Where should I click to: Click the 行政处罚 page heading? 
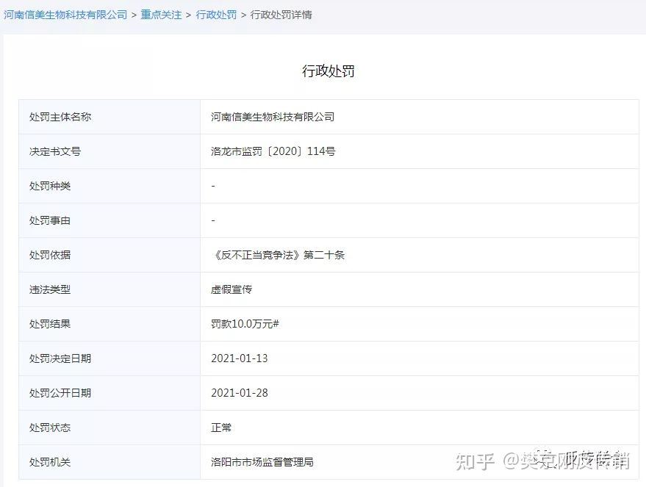pyautogui.click(x=329, y=71)
